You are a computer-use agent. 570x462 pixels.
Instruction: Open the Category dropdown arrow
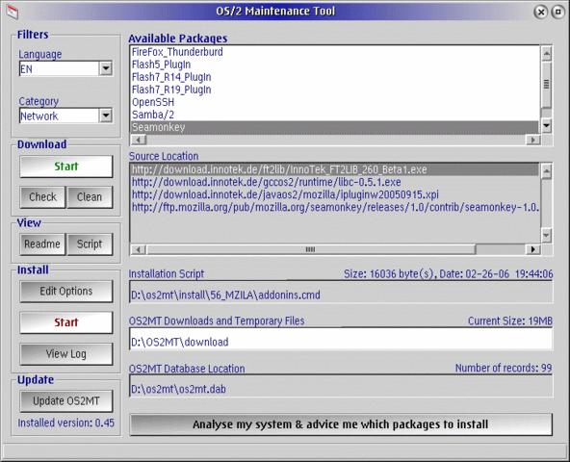106,115
